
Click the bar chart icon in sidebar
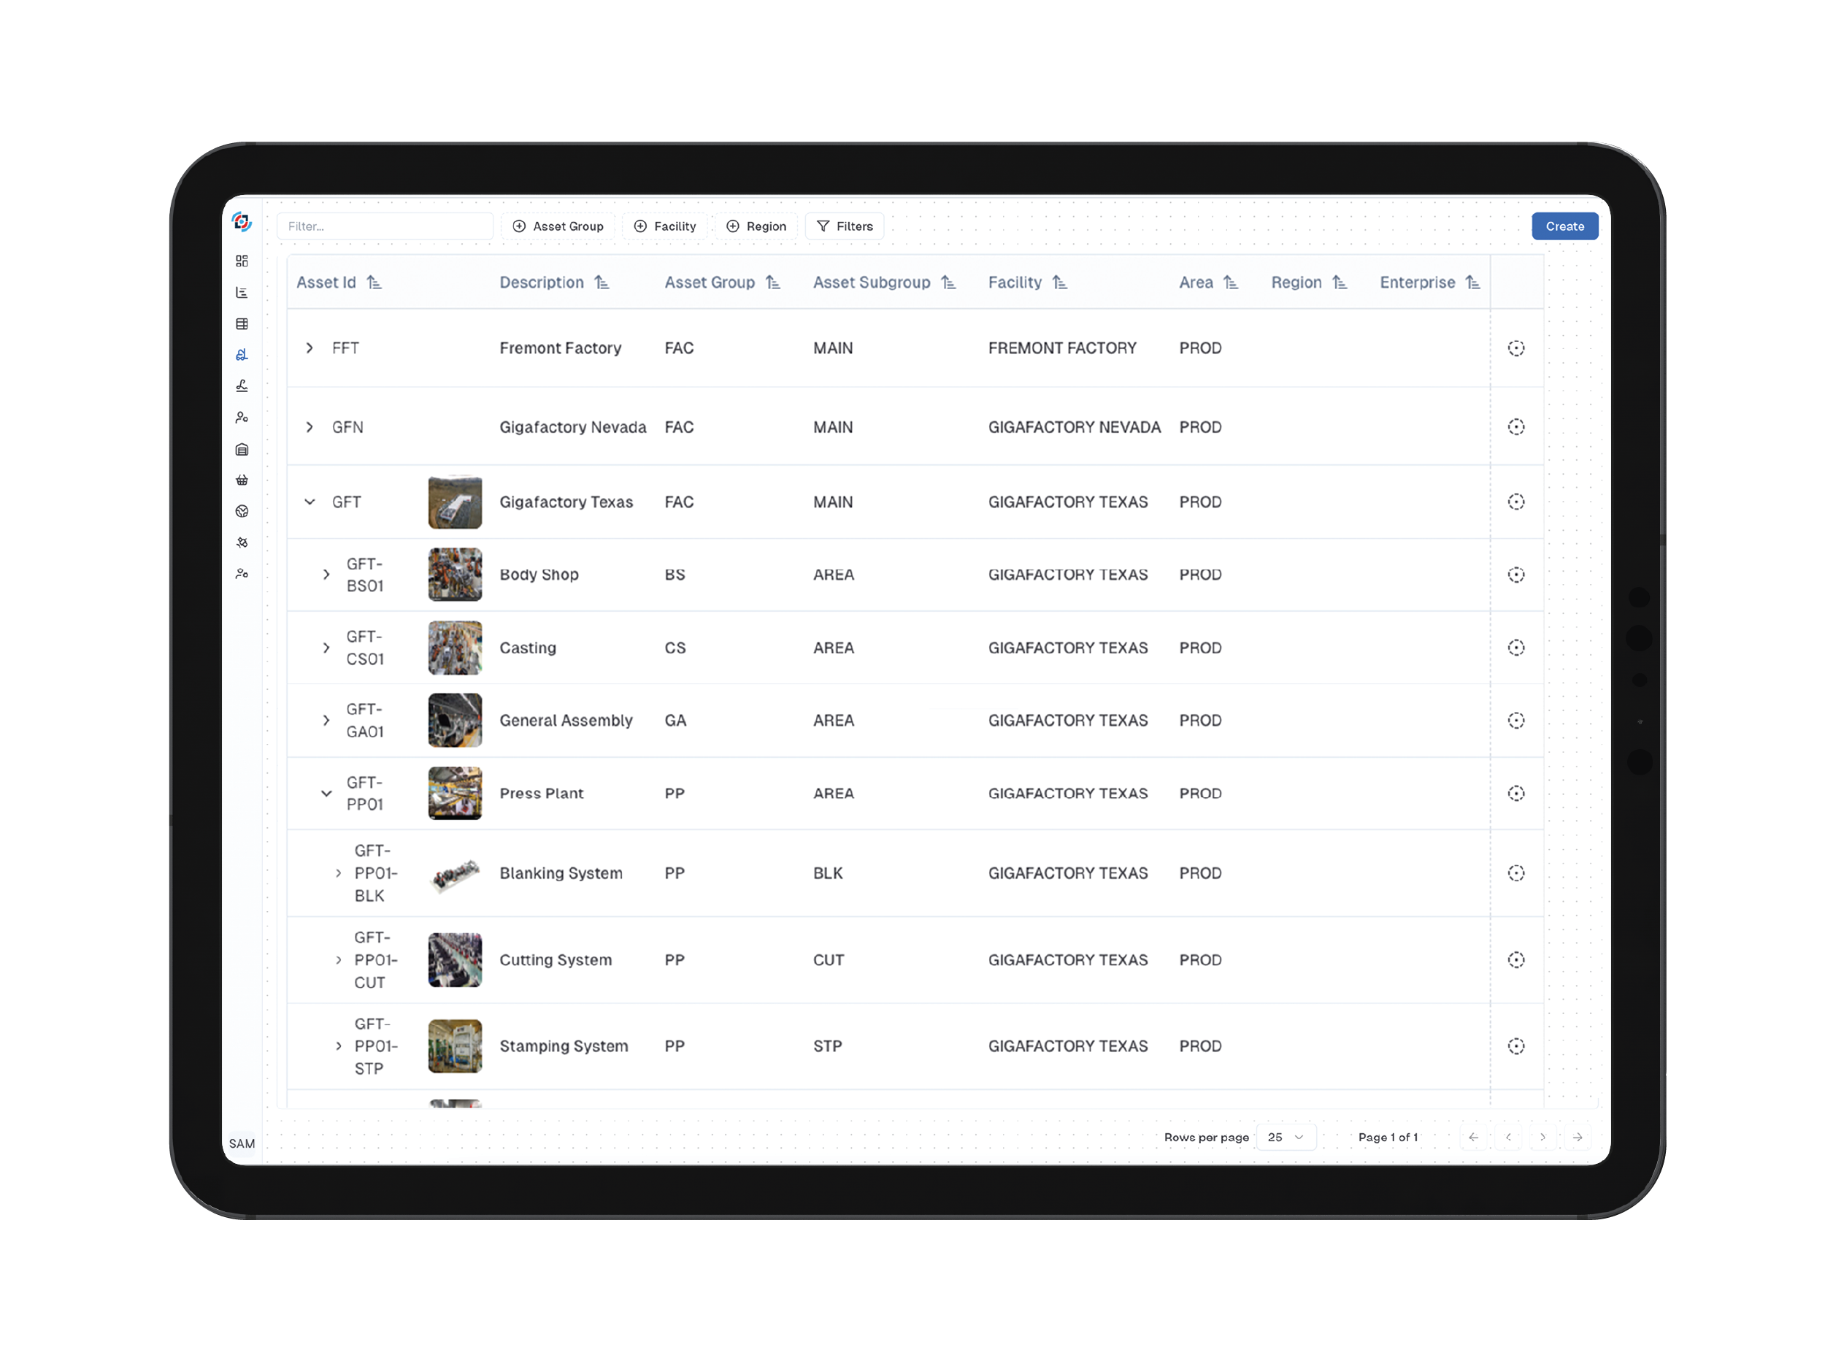pyautogui.click(x=242, y=292)
